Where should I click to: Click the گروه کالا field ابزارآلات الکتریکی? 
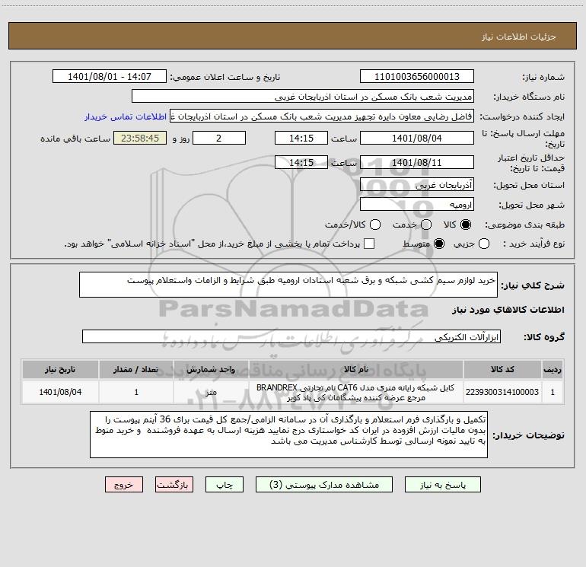coord(291,336)
